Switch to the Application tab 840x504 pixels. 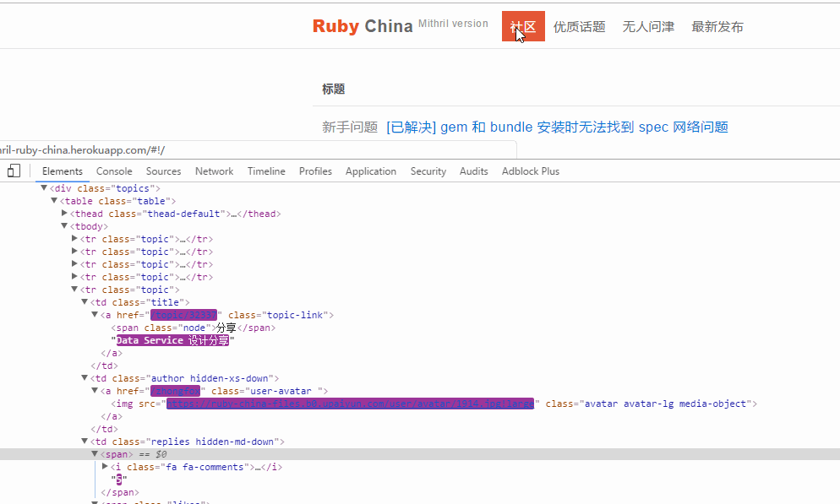[x=371, y=171]
